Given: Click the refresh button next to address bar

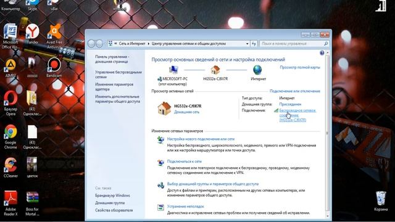Looking at the screenshot, I should 254,44.
